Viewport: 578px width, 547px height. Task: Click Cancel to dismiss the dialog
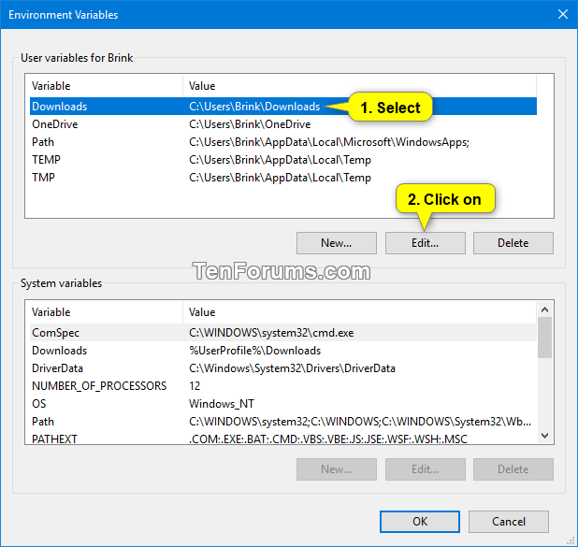[x=509, y=521]
